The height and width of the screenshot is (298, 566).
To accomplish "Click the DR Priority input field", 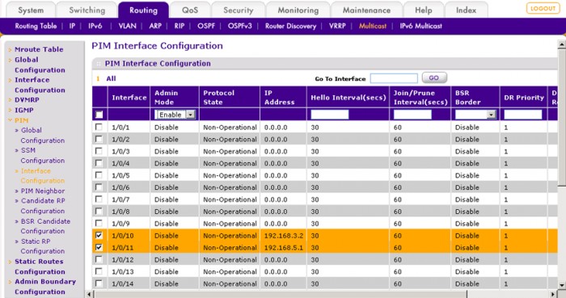I will coord(522,115).
